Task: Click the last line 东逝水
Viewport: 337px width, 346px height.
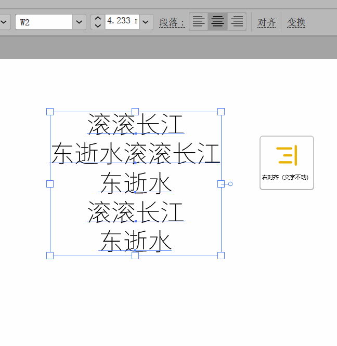Action: 135,241
